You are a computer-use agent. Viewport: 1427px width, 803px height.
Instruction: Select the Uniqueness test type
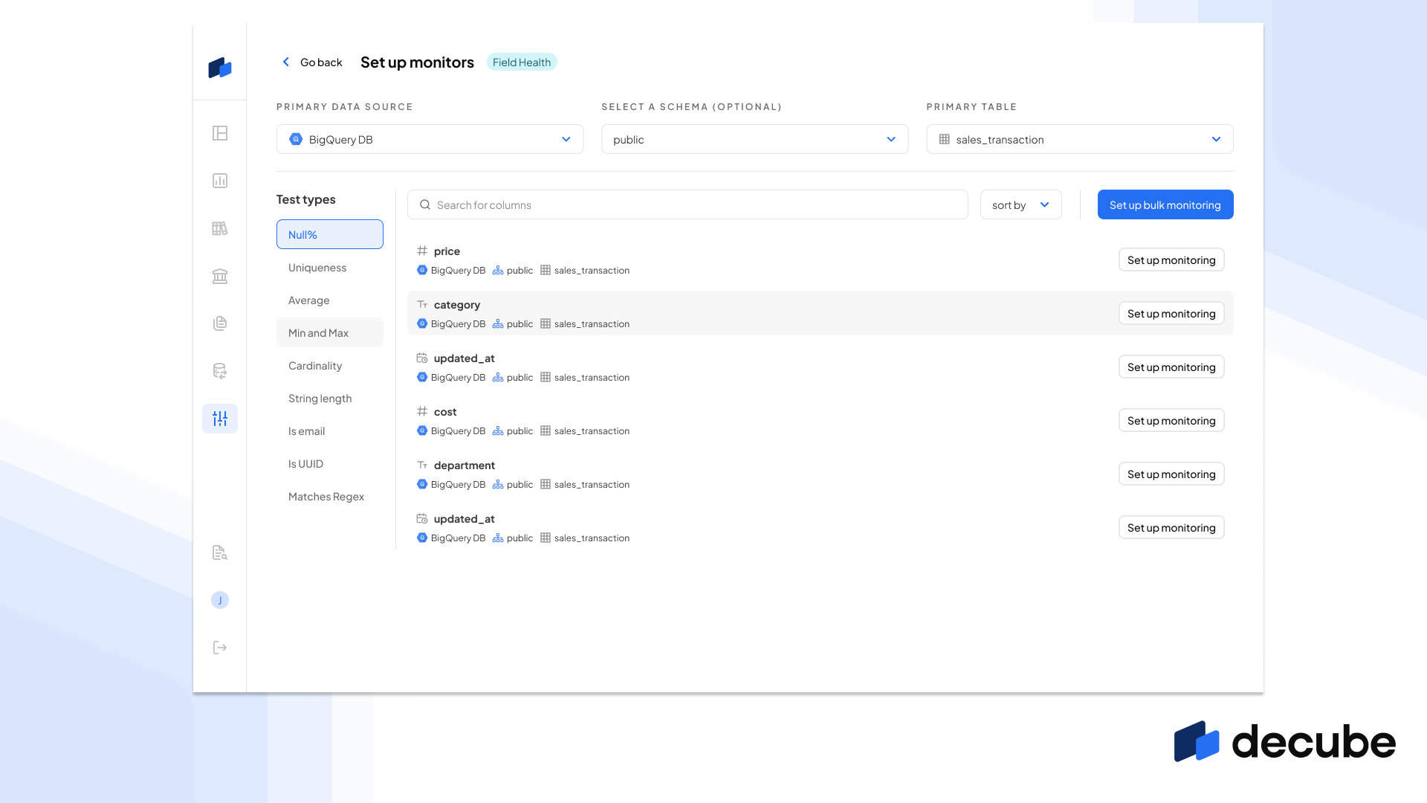tap(330, 267)
